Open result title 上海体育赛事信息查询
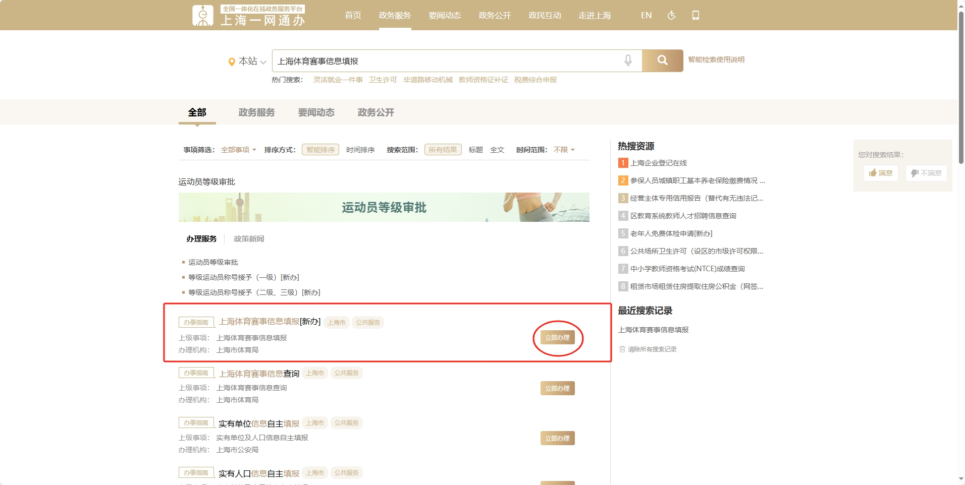Image resolution: width=965 pixels, height=485 pixels. coord(259,374)
